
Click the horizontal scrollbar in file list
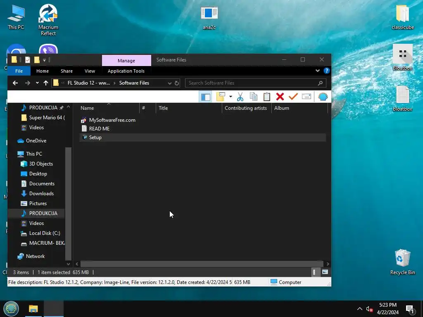(202, 264)
